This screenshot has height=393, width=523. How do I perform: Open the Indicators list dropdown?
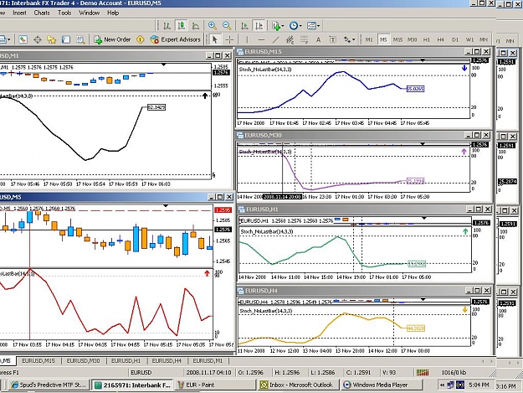point(278,26)
